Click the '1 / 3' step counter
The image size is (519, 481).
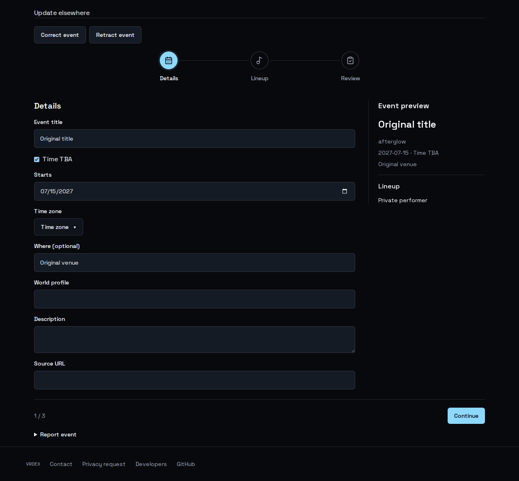tap(40, 416)
